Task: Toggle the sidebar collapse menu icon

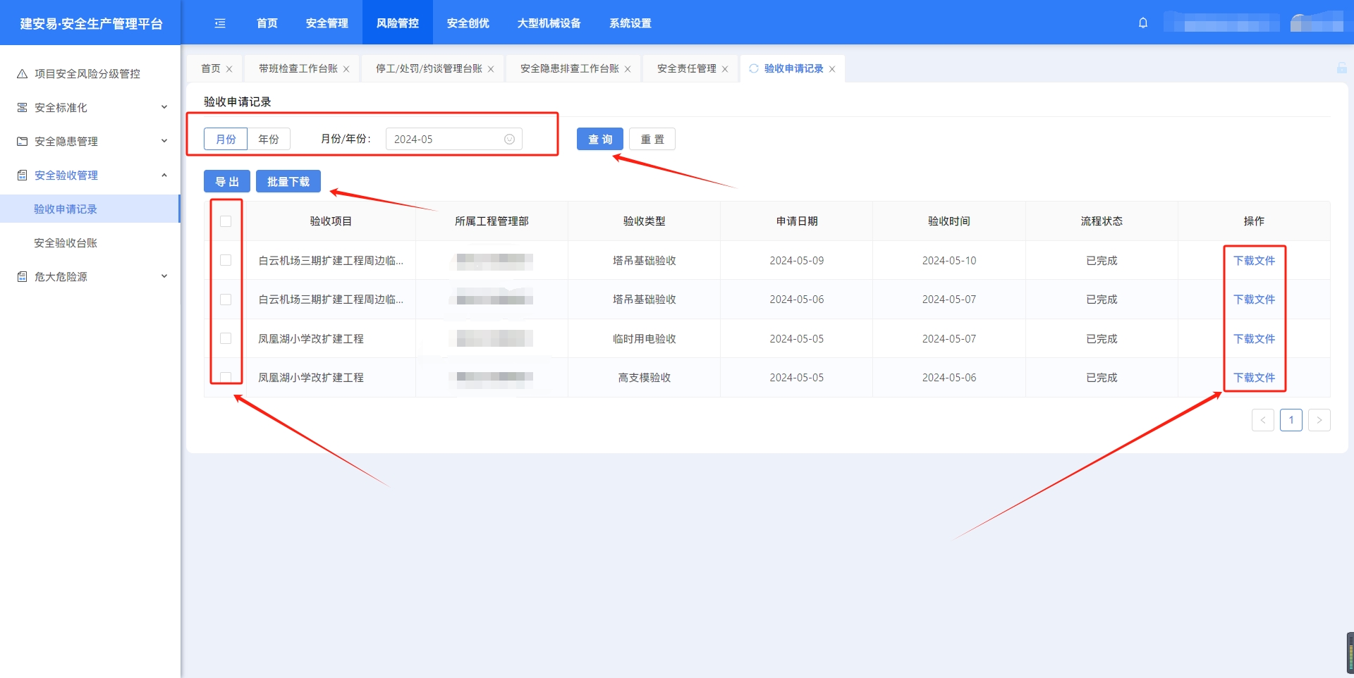Action: point(220,23)
